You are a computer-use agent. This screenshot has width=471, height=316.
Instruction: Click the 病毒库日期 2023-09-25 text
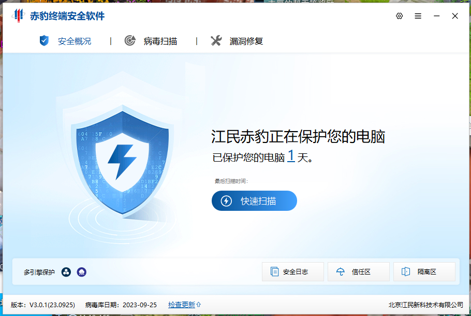tap(121, 305)
